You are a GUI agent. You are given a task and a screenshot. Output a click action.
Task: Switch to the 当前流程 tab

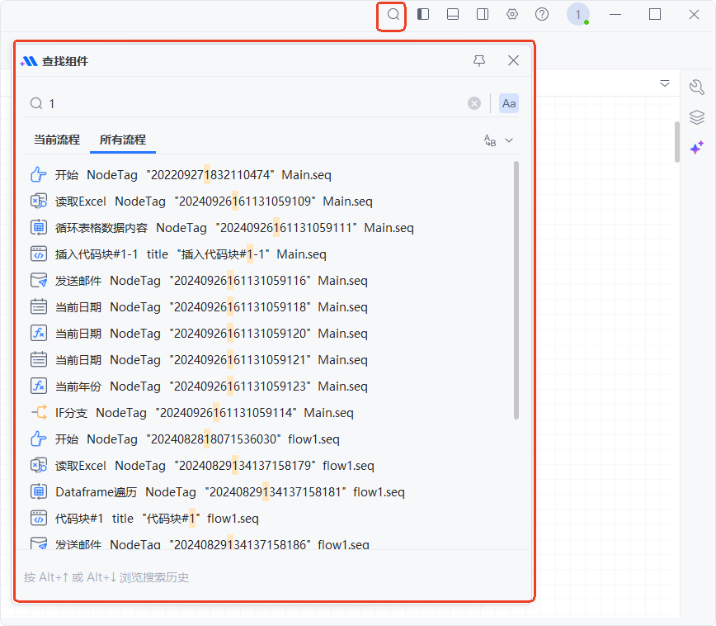57,140
